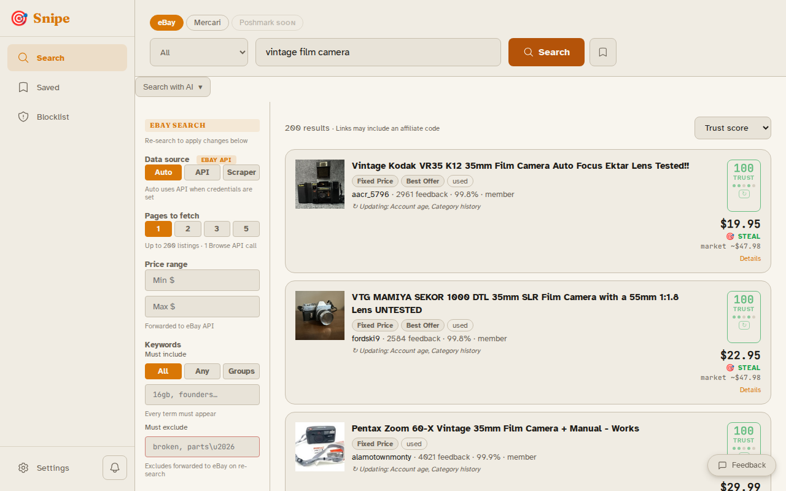Click the 100 trust badge on Kodak listing

(x=744, y=185)
